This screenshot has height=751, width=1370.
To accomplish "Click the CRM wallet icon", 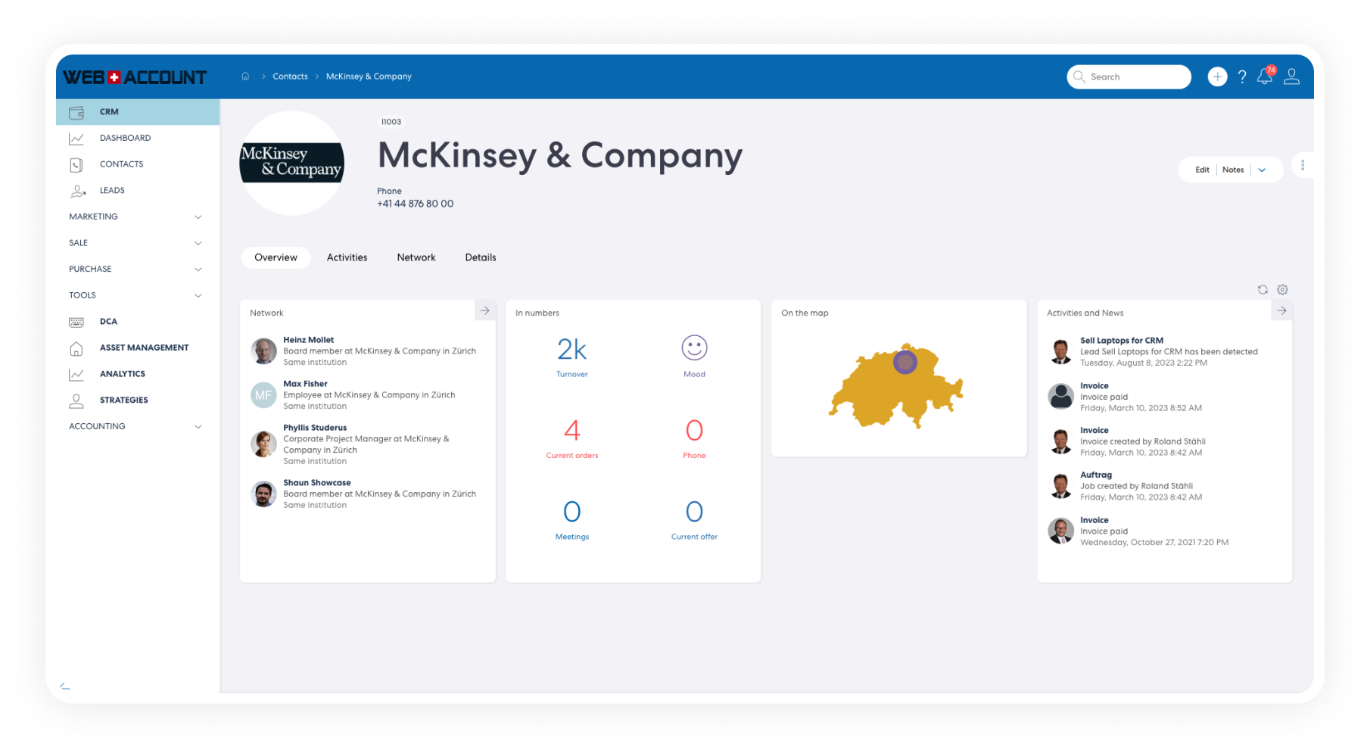I will 76,112.
